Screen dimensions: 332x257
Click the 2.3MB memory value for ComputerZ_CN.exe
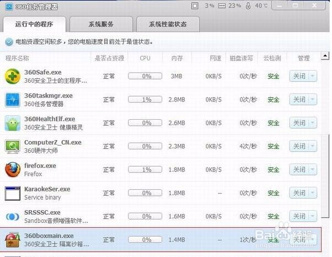(177, 146)
